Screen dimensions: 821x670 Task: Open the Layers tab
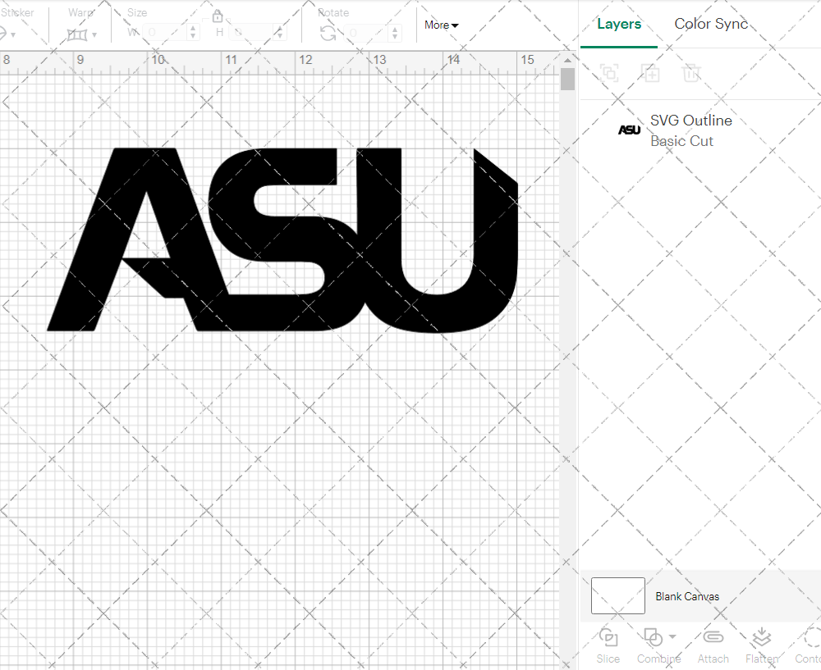point(619,24)
